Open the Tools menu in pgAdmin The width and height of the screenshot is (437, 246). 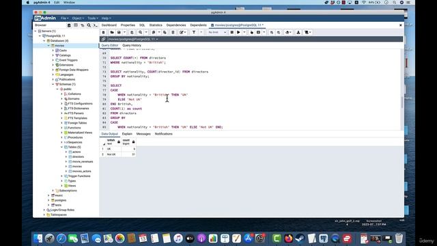tap(93, 18)
